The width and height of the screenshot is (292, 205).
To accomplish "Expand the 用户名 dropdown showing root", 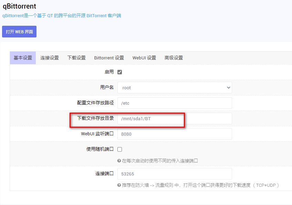I will click(x=175, y=88).
